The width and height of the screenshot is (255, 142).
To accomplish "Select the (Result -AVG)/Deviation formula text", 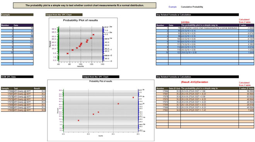I will (194, 82).
